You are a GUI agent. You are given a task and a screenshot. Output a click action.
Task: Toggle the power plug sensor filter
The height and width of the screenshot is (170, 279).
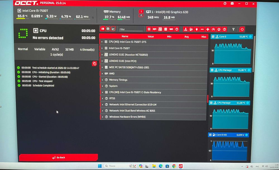coord(197,29)
